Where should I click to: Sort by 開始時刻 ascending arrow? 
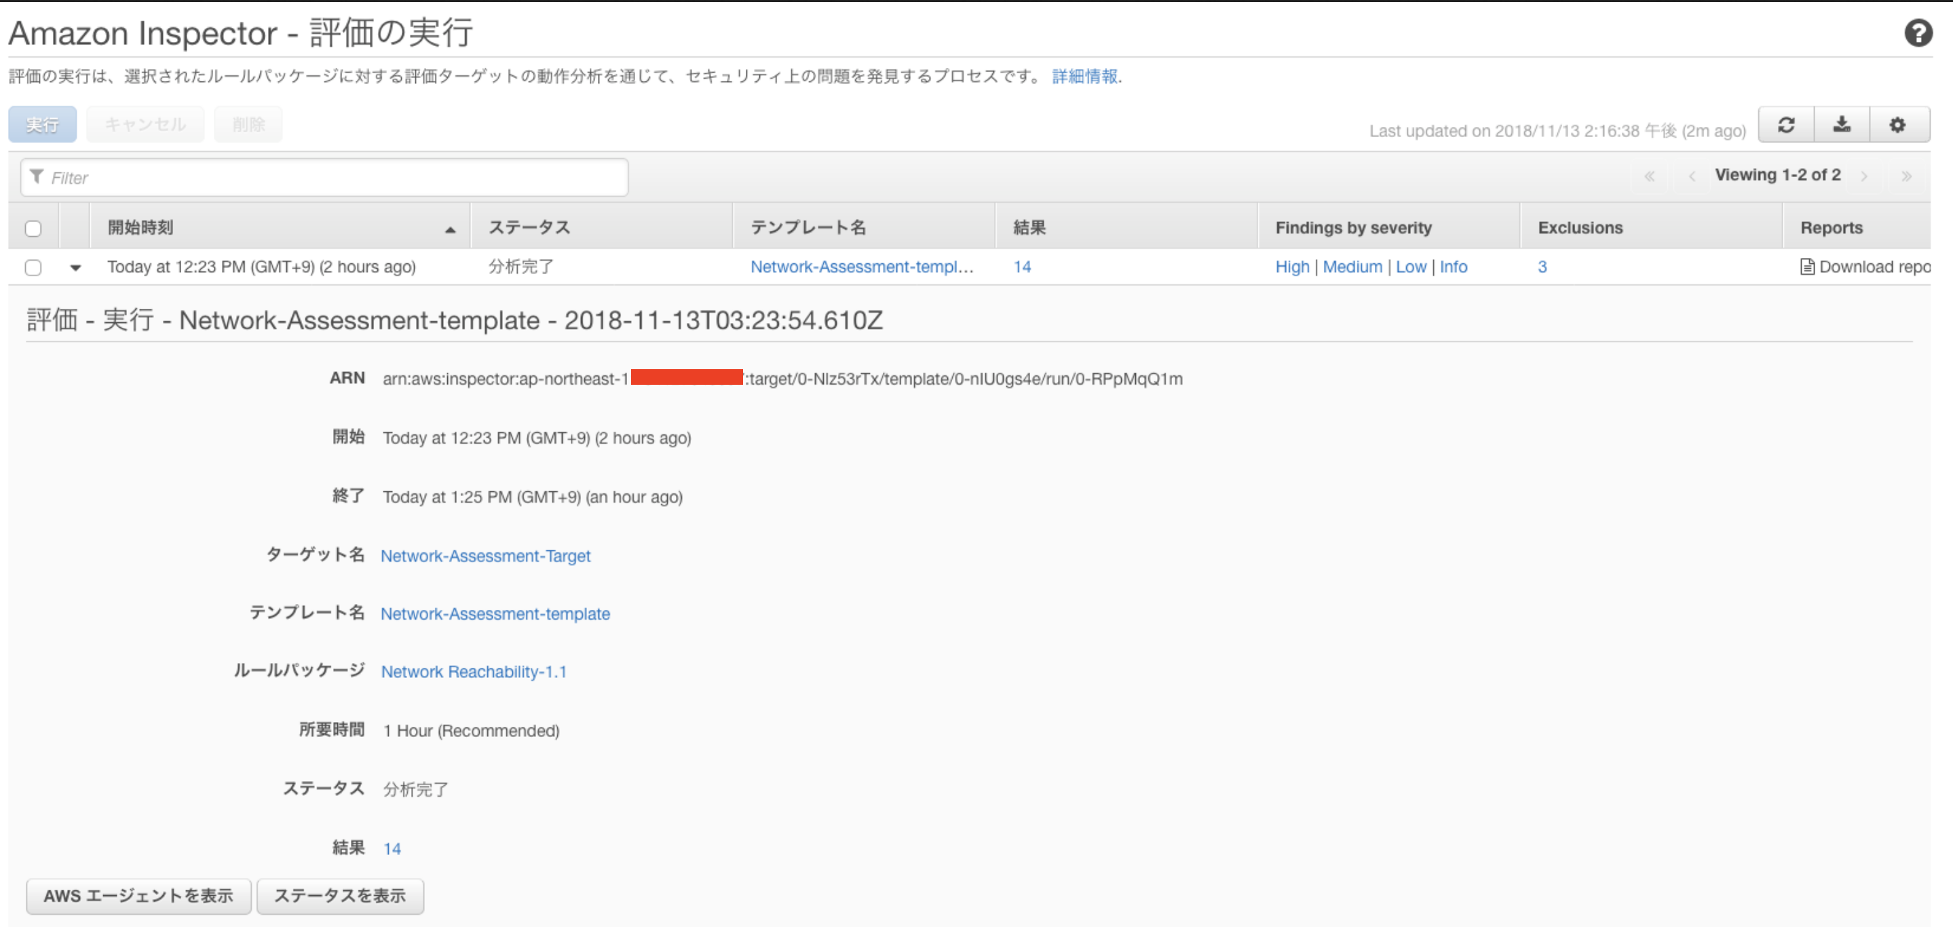click(451, 229)
